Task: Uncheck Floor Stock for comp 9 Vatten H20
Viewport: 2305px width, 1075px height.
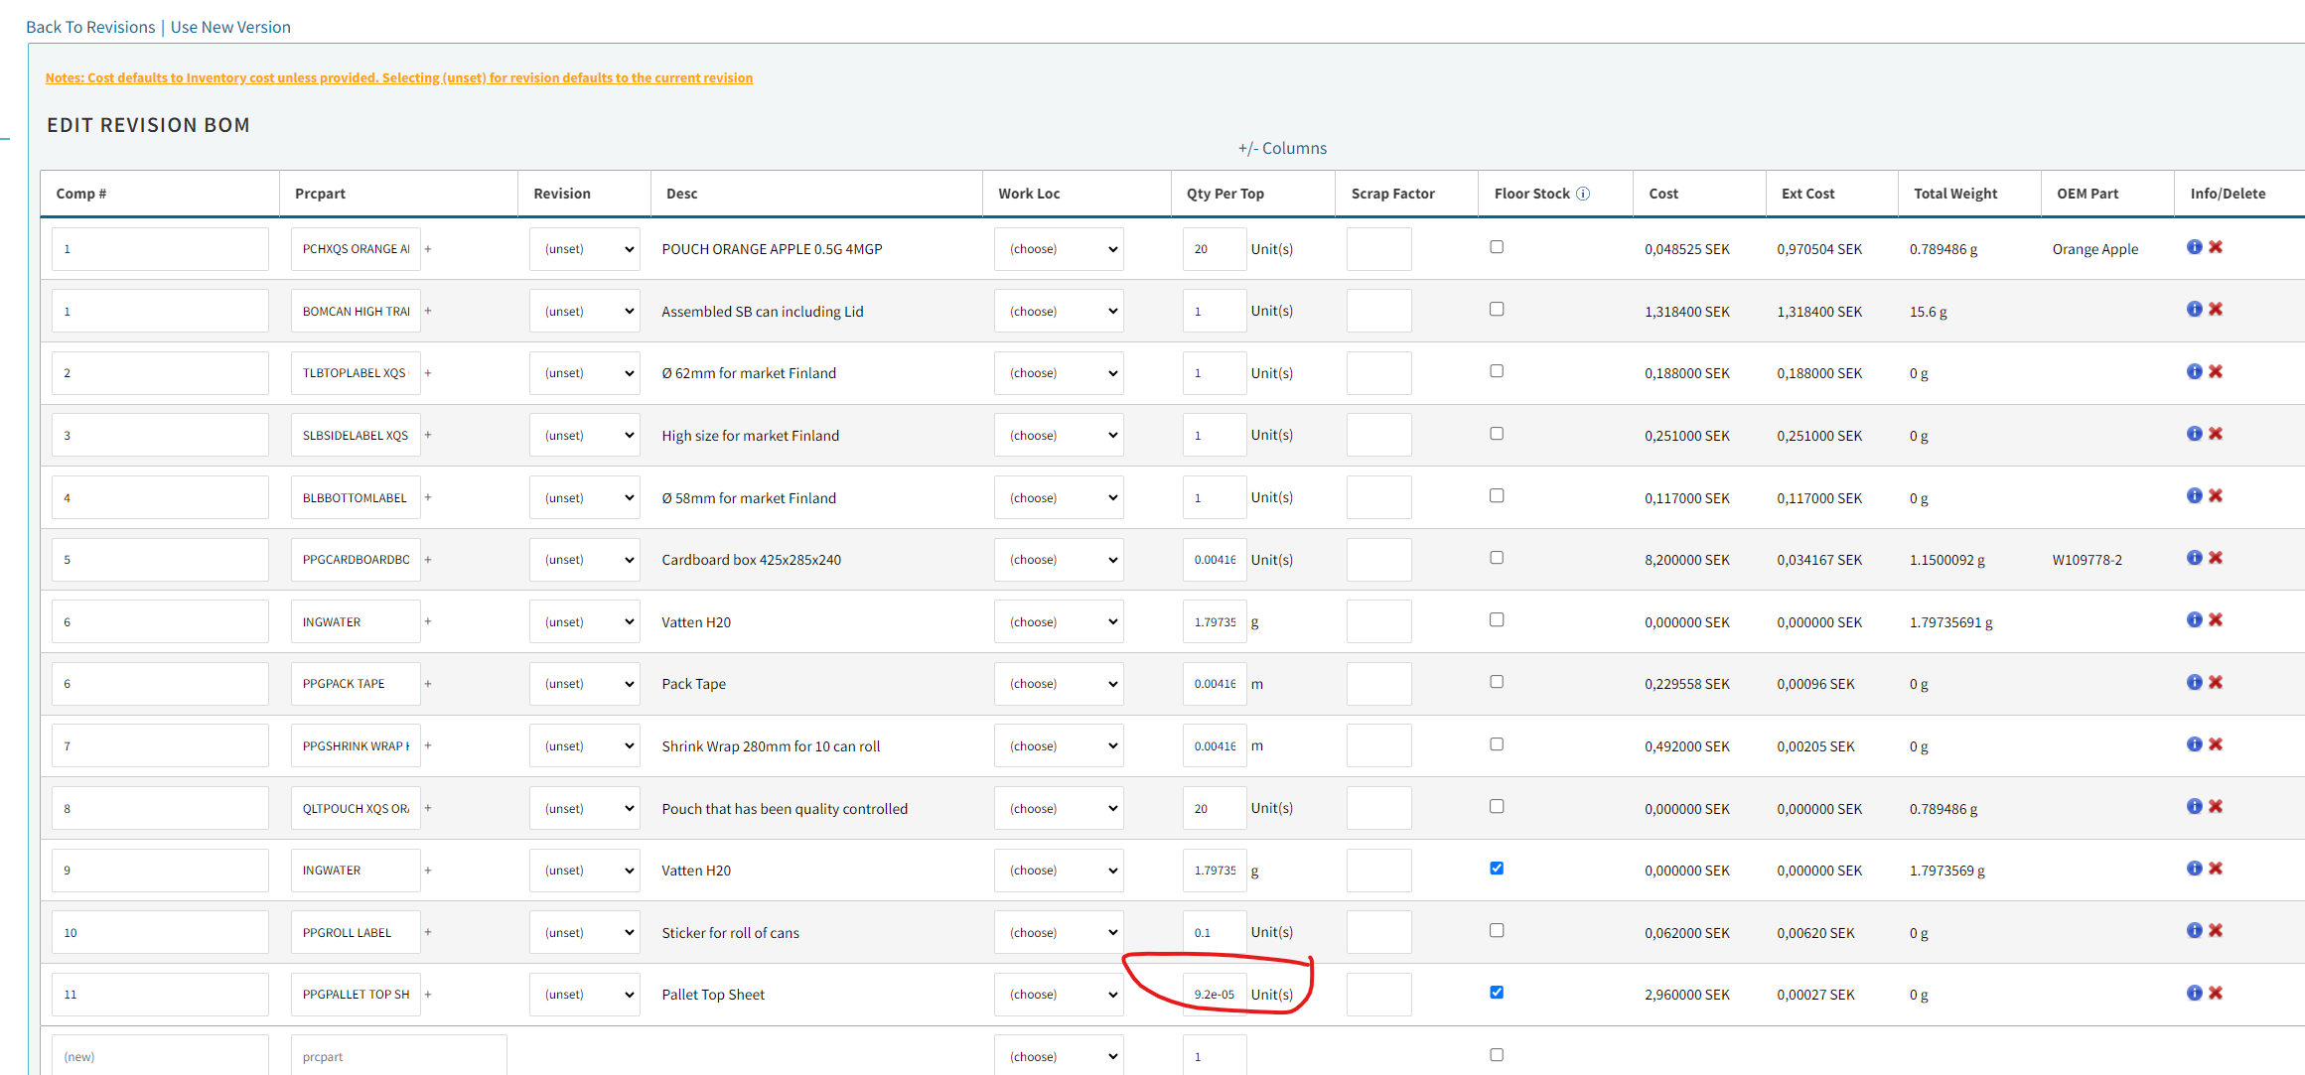Action: [1497, 869]
